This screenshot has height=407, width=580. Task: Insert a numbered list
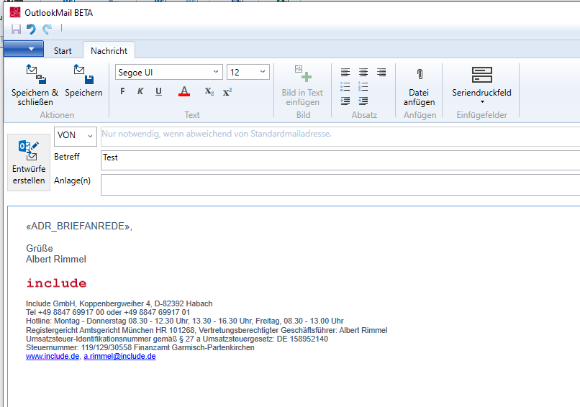[x=363, y=87]
